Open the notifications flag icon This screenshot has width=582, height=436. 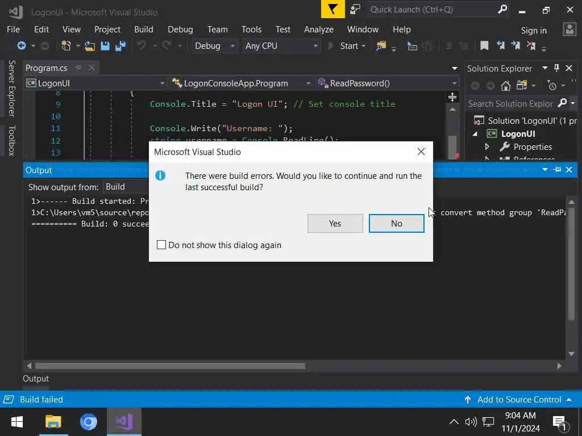pos(332,9)
